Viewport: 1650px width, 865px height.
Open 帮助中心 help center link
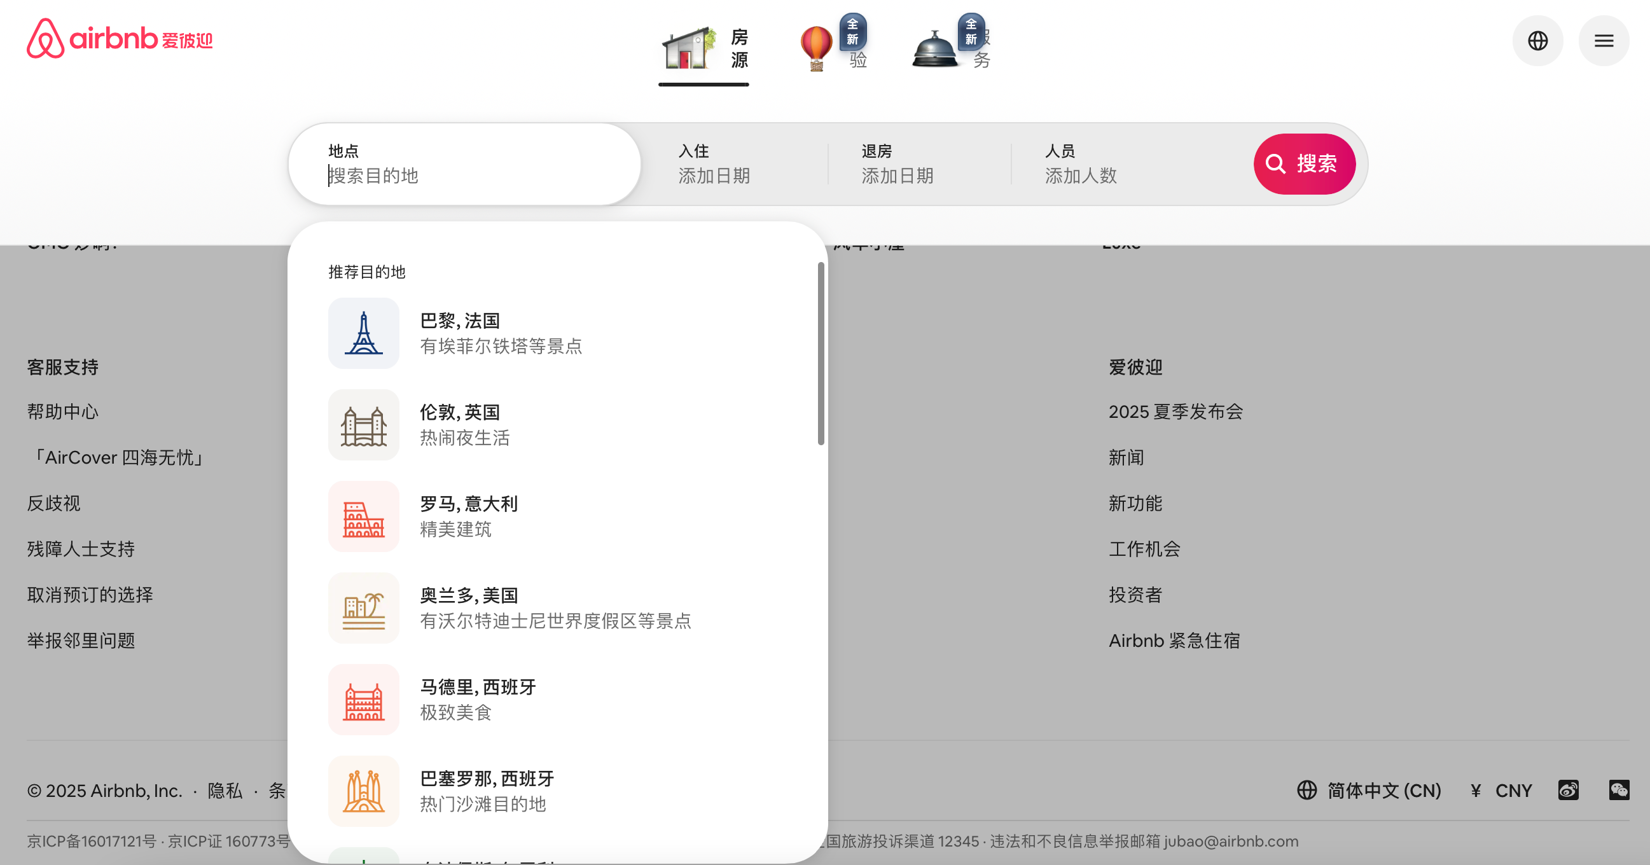point(63,412)
